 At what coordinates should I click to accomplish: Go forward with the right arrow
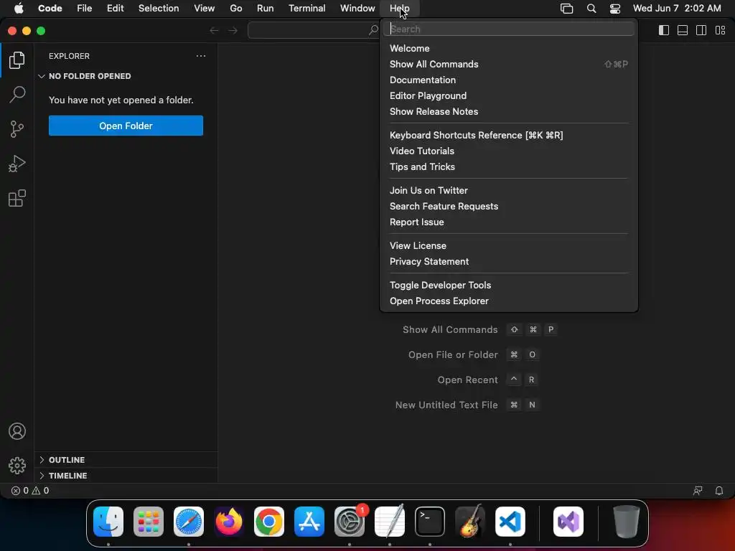(233, 30)
